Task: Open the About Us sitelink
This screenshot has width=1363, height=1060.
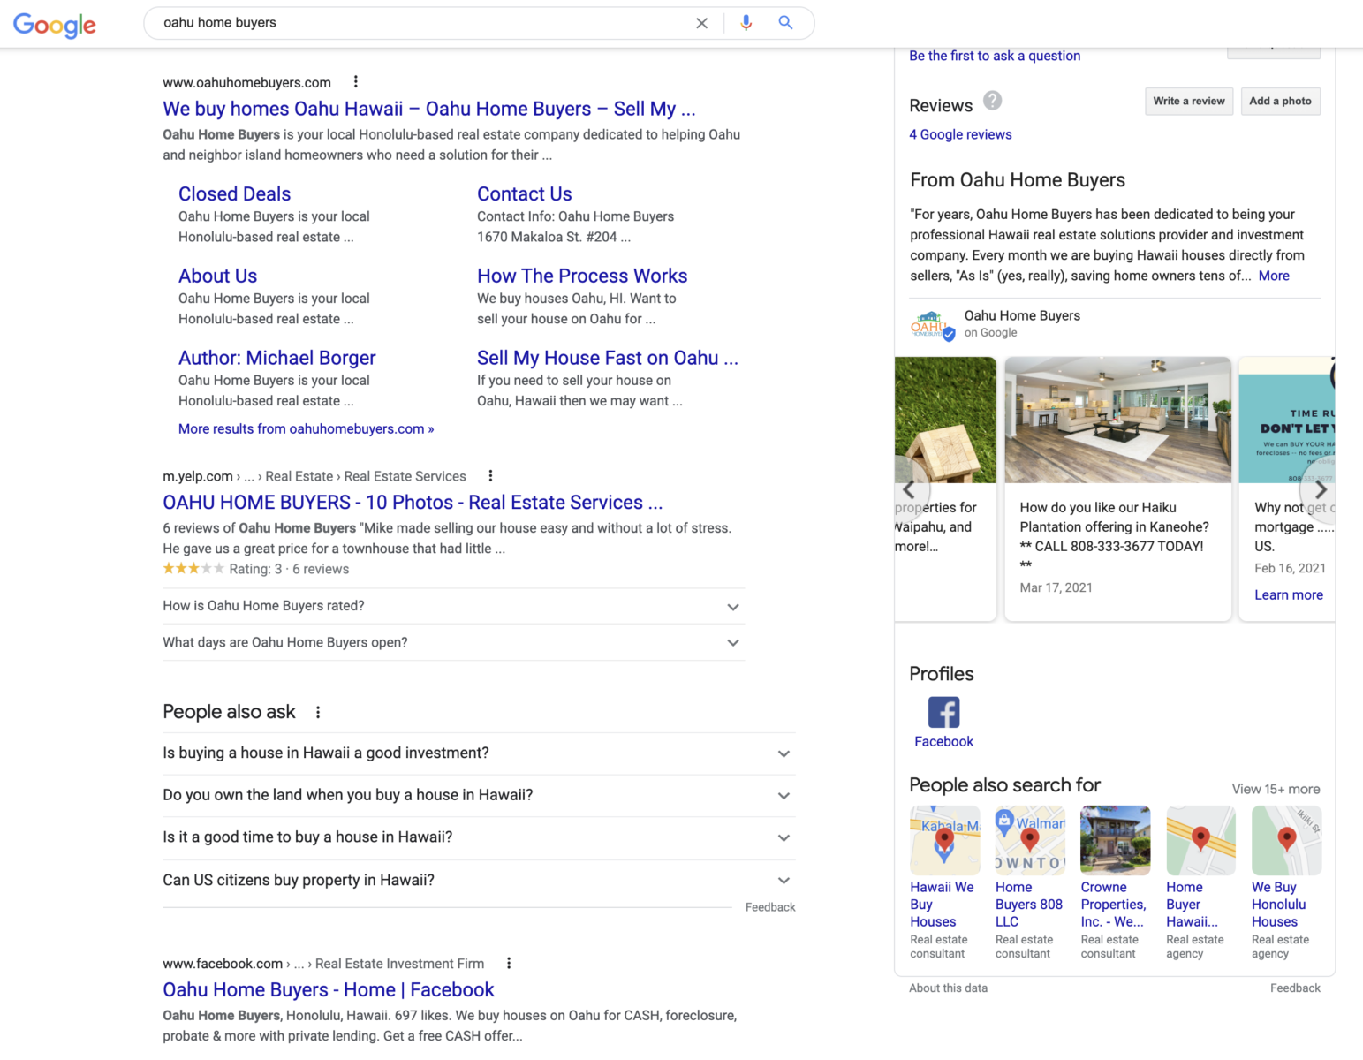Action: [x=217, y=276]
